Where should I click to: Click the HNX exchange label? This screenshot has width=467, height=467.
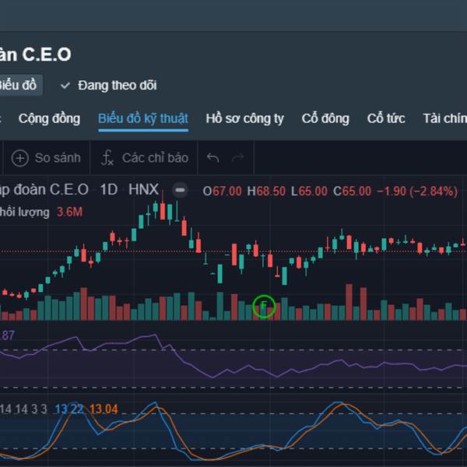tap(143, 189)
